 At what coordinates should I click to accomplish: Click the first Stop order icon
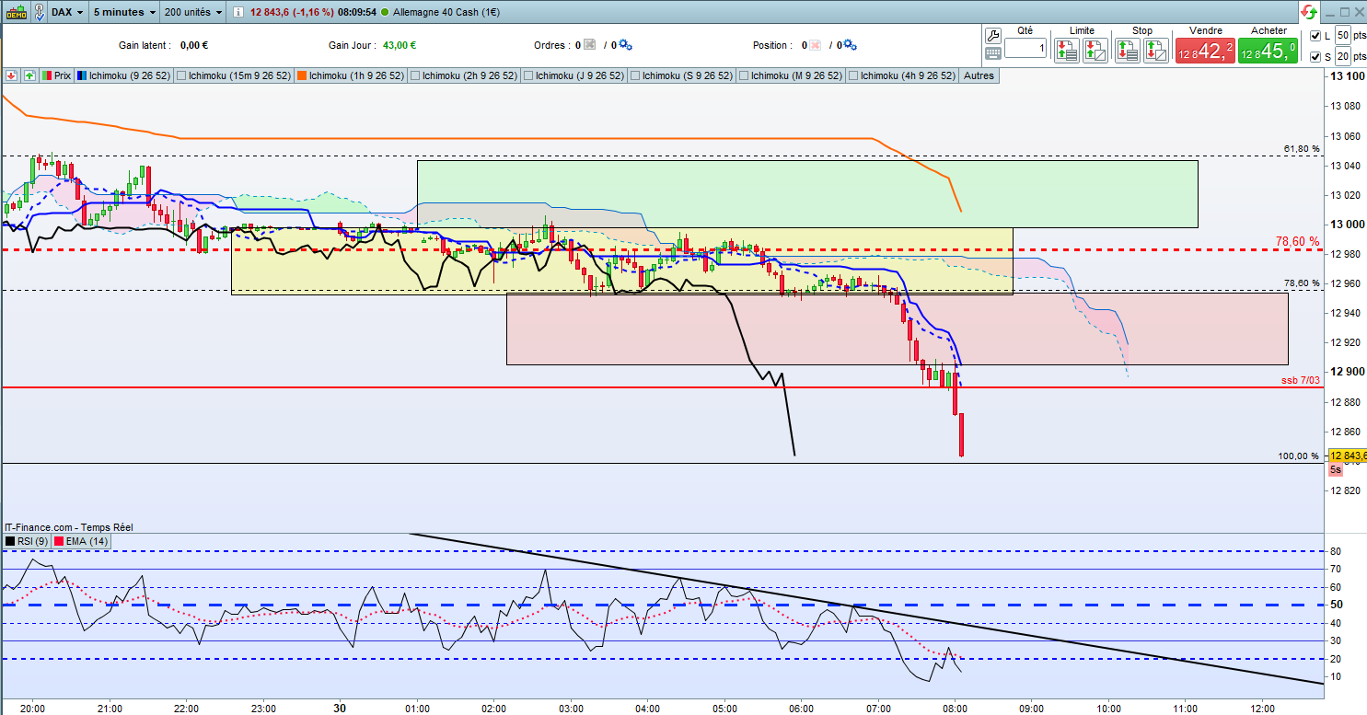pos(1128,50)
